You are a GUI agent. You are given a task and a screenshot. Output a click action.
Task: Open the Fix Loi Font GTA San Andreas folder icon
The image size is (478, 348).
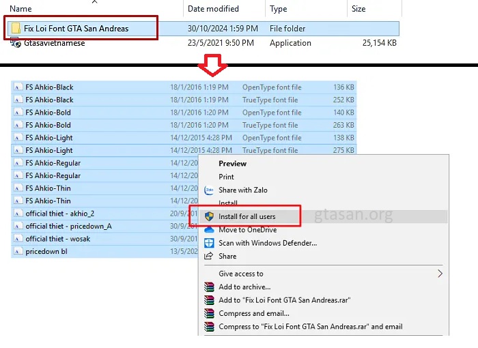click(x=16, y=29)
